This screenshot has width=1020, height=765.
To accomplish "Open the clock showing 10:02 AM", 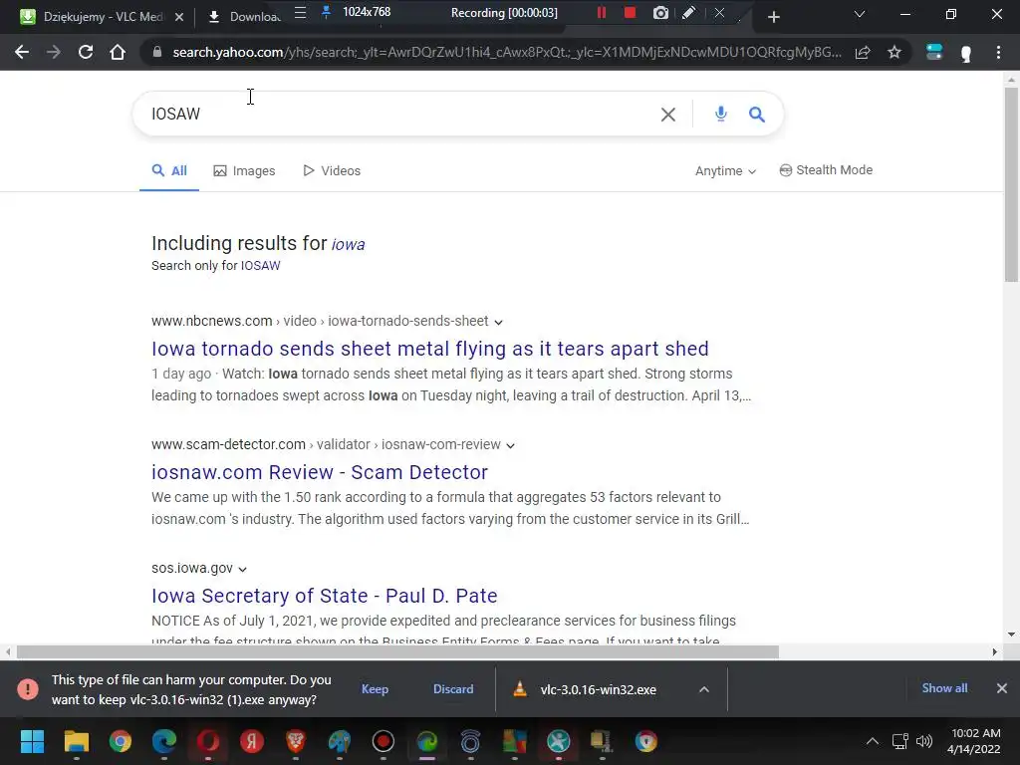I will (974, 741).
